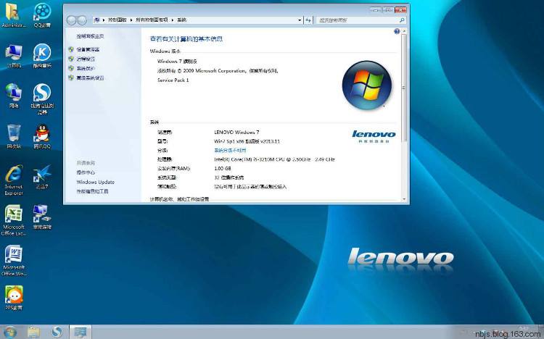Select the System window taskbar button
Viewport: 544px width, 339px height.
point(81,332)
